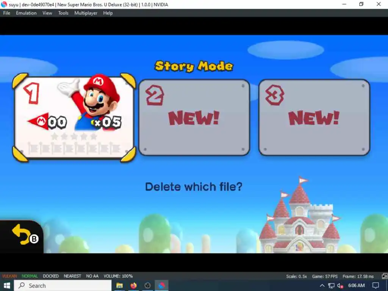Click the 6:06 AM clock
The width and height of the screenshot is (388, 291).
(356, 286)
